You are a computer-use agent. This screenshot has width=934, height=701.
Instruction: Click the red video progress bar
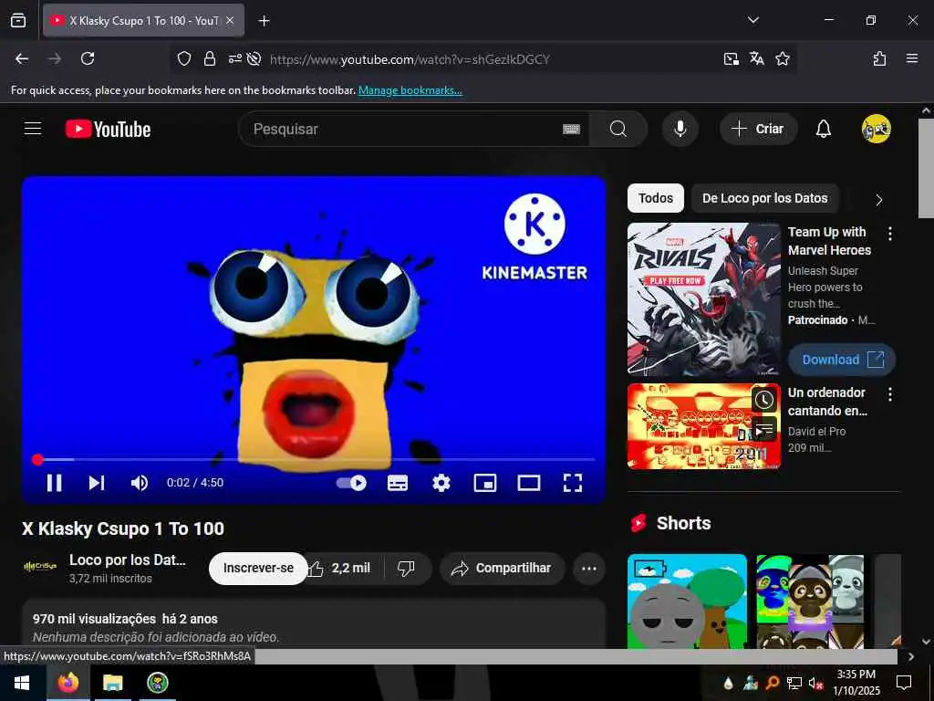click(x=315, y=460)
